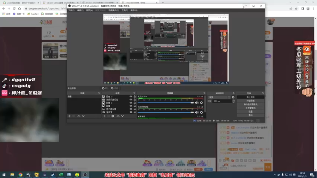
Task: Move scene up with the arrow
Action: coord(79,116)
